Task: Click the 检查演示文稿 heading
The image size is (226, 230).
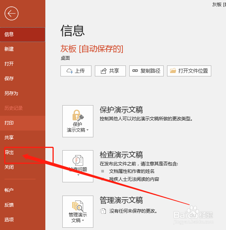Action: (x=121, y=155)
